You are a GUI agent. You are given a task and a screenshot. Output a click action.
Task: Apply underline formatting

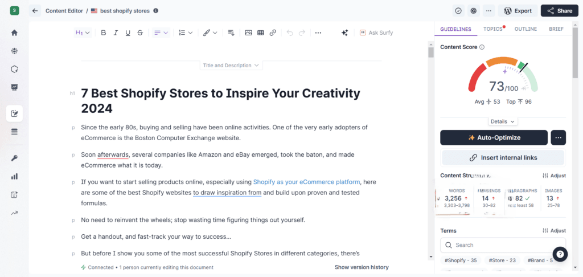coord(128,32)
